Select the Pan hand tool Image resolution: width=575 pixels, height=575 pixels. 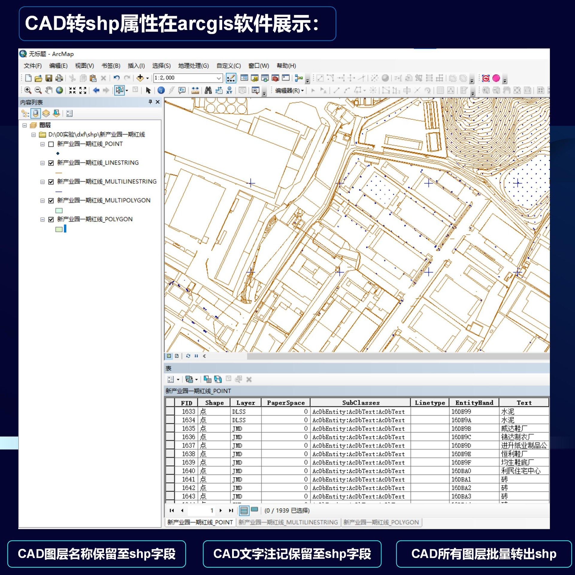49,90
